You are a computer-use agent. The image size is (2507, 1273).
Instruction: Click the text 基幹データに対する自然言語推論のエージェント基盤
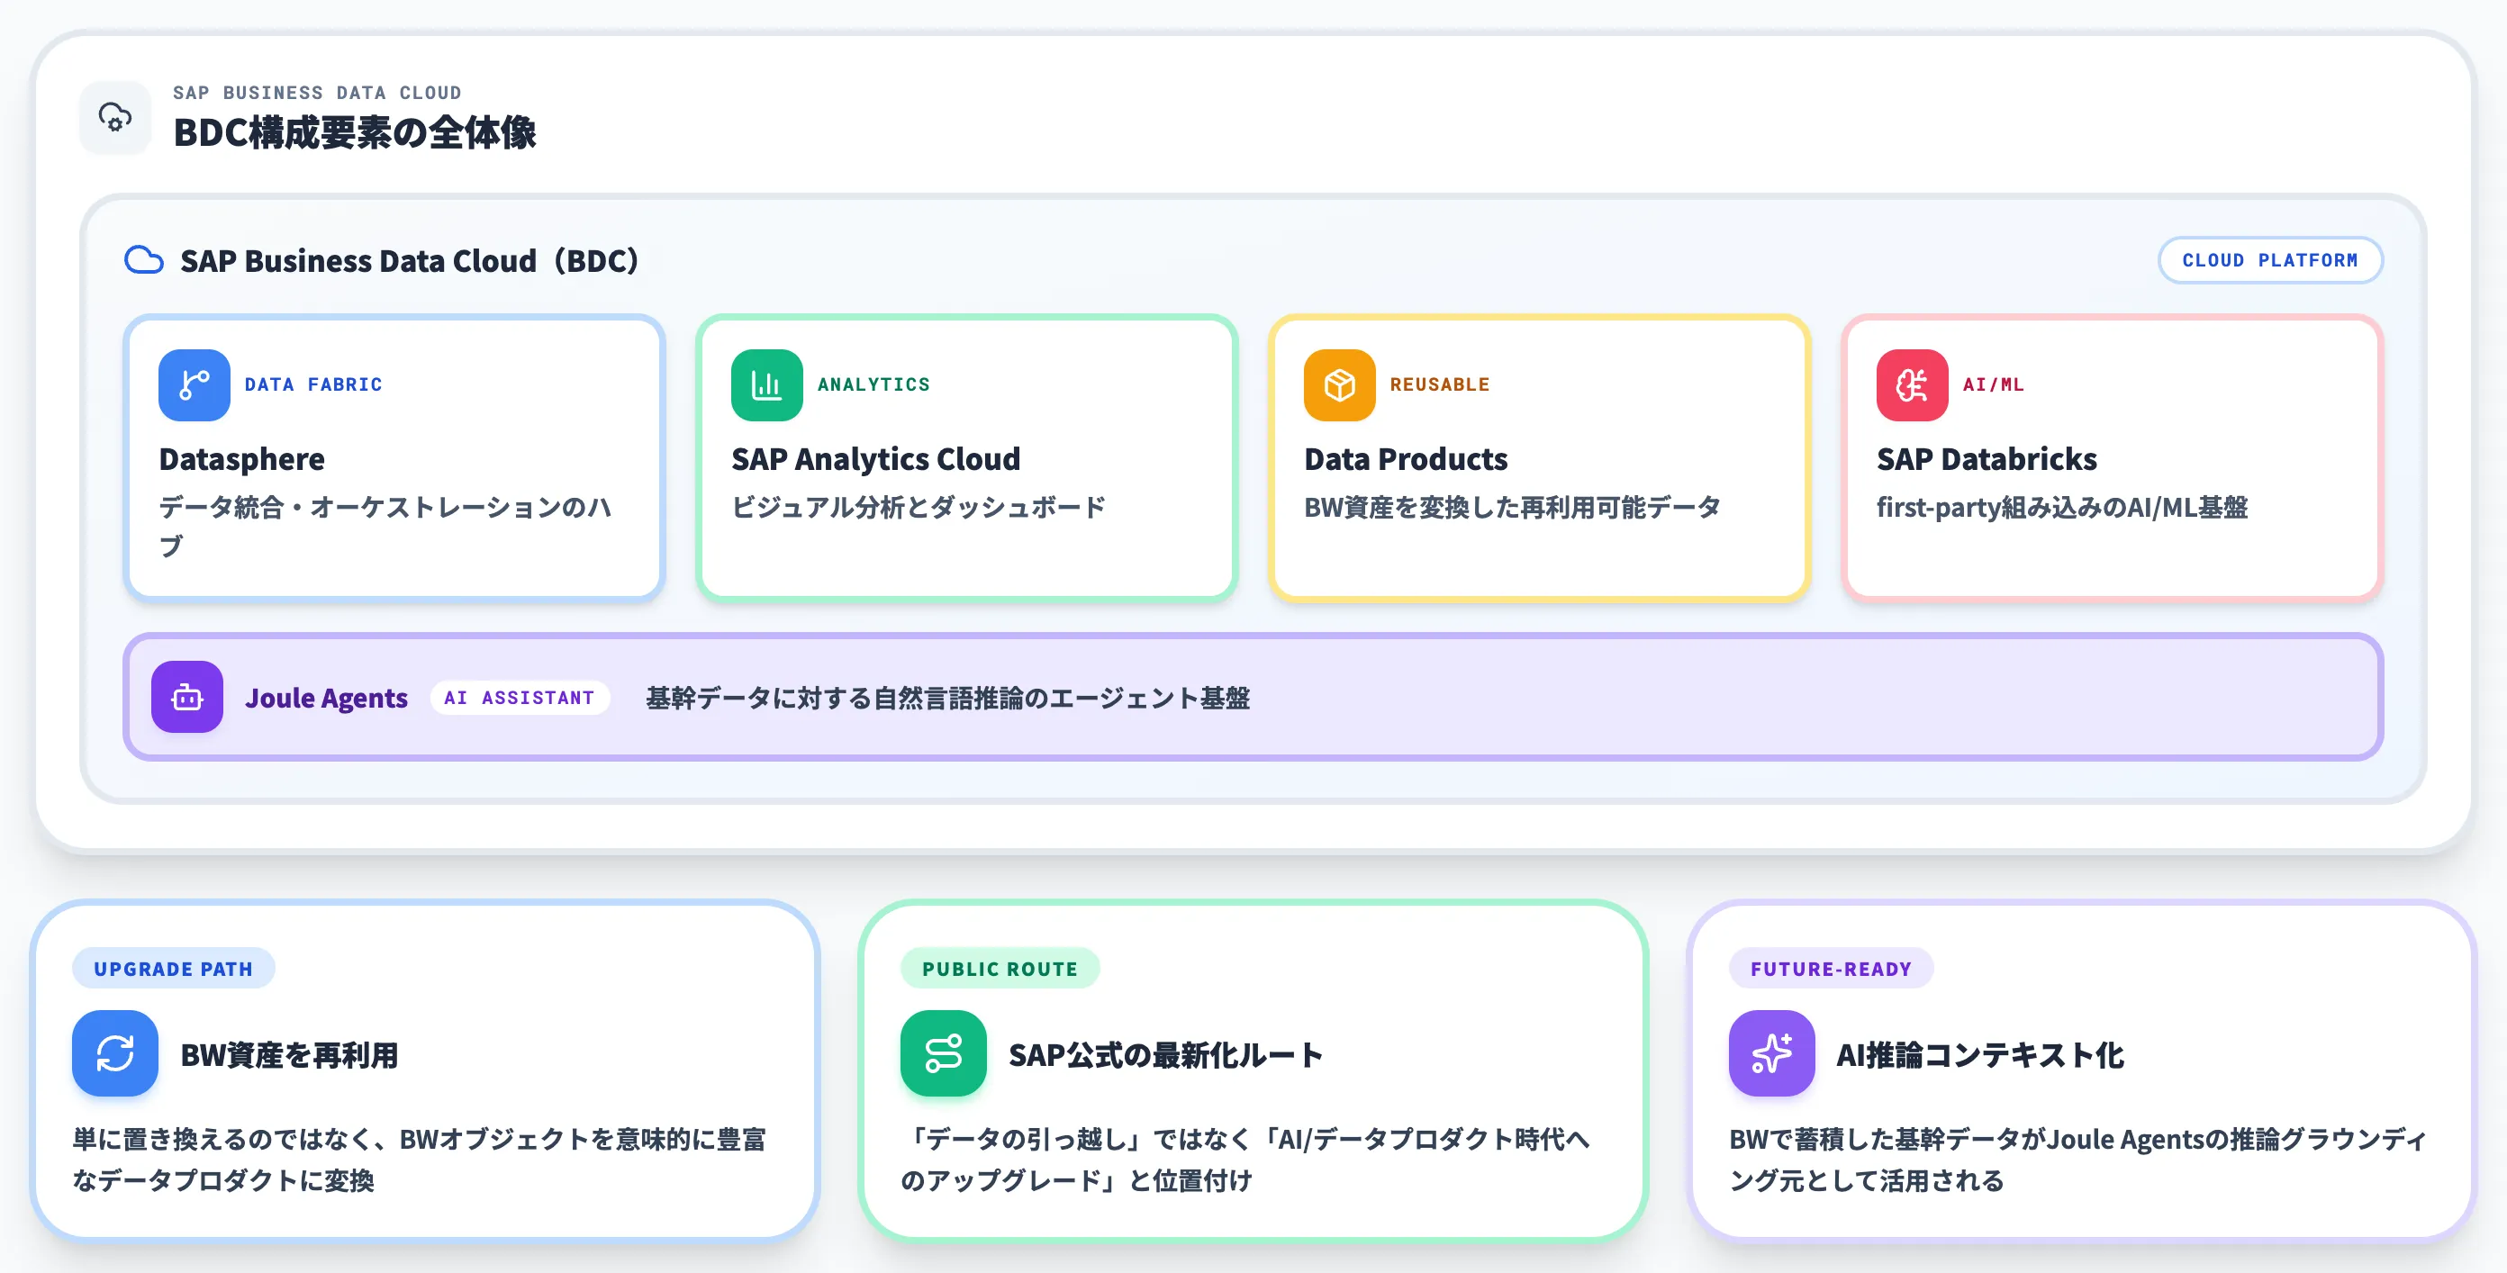(x=948, y=698)
